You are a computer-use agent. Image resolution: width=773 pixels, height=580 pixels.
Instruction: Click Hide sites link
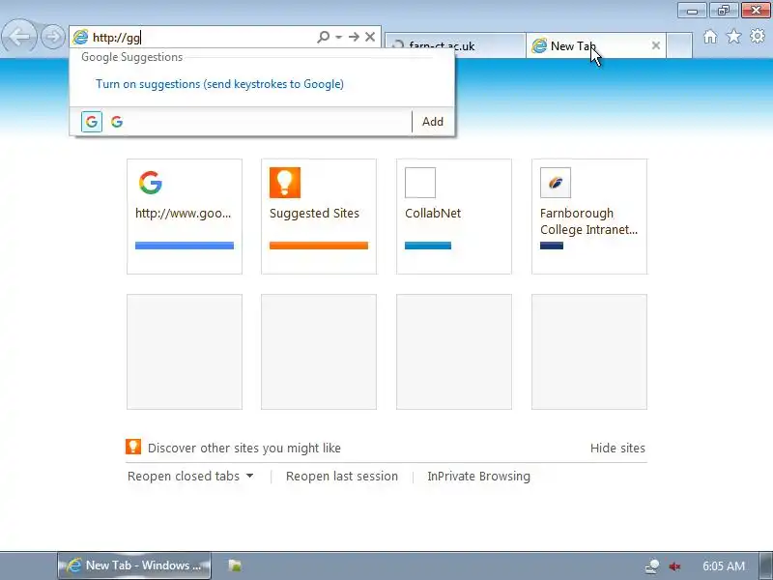[617, 448]
